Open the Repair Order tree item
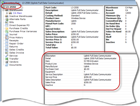This screenshot has height=106, width=140. tap(16, 44)
